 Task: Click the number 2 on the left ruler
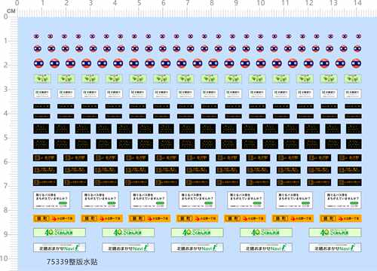coord(5,65)
